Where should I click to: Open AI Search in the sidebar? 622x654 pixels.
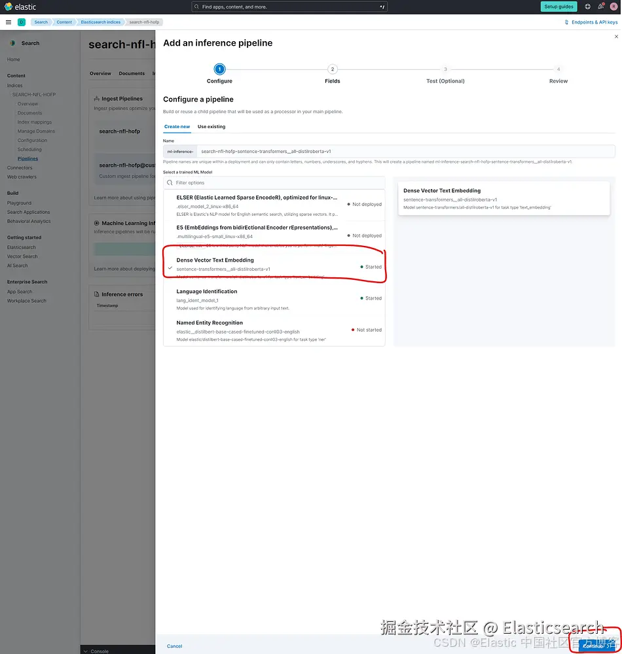18,266
